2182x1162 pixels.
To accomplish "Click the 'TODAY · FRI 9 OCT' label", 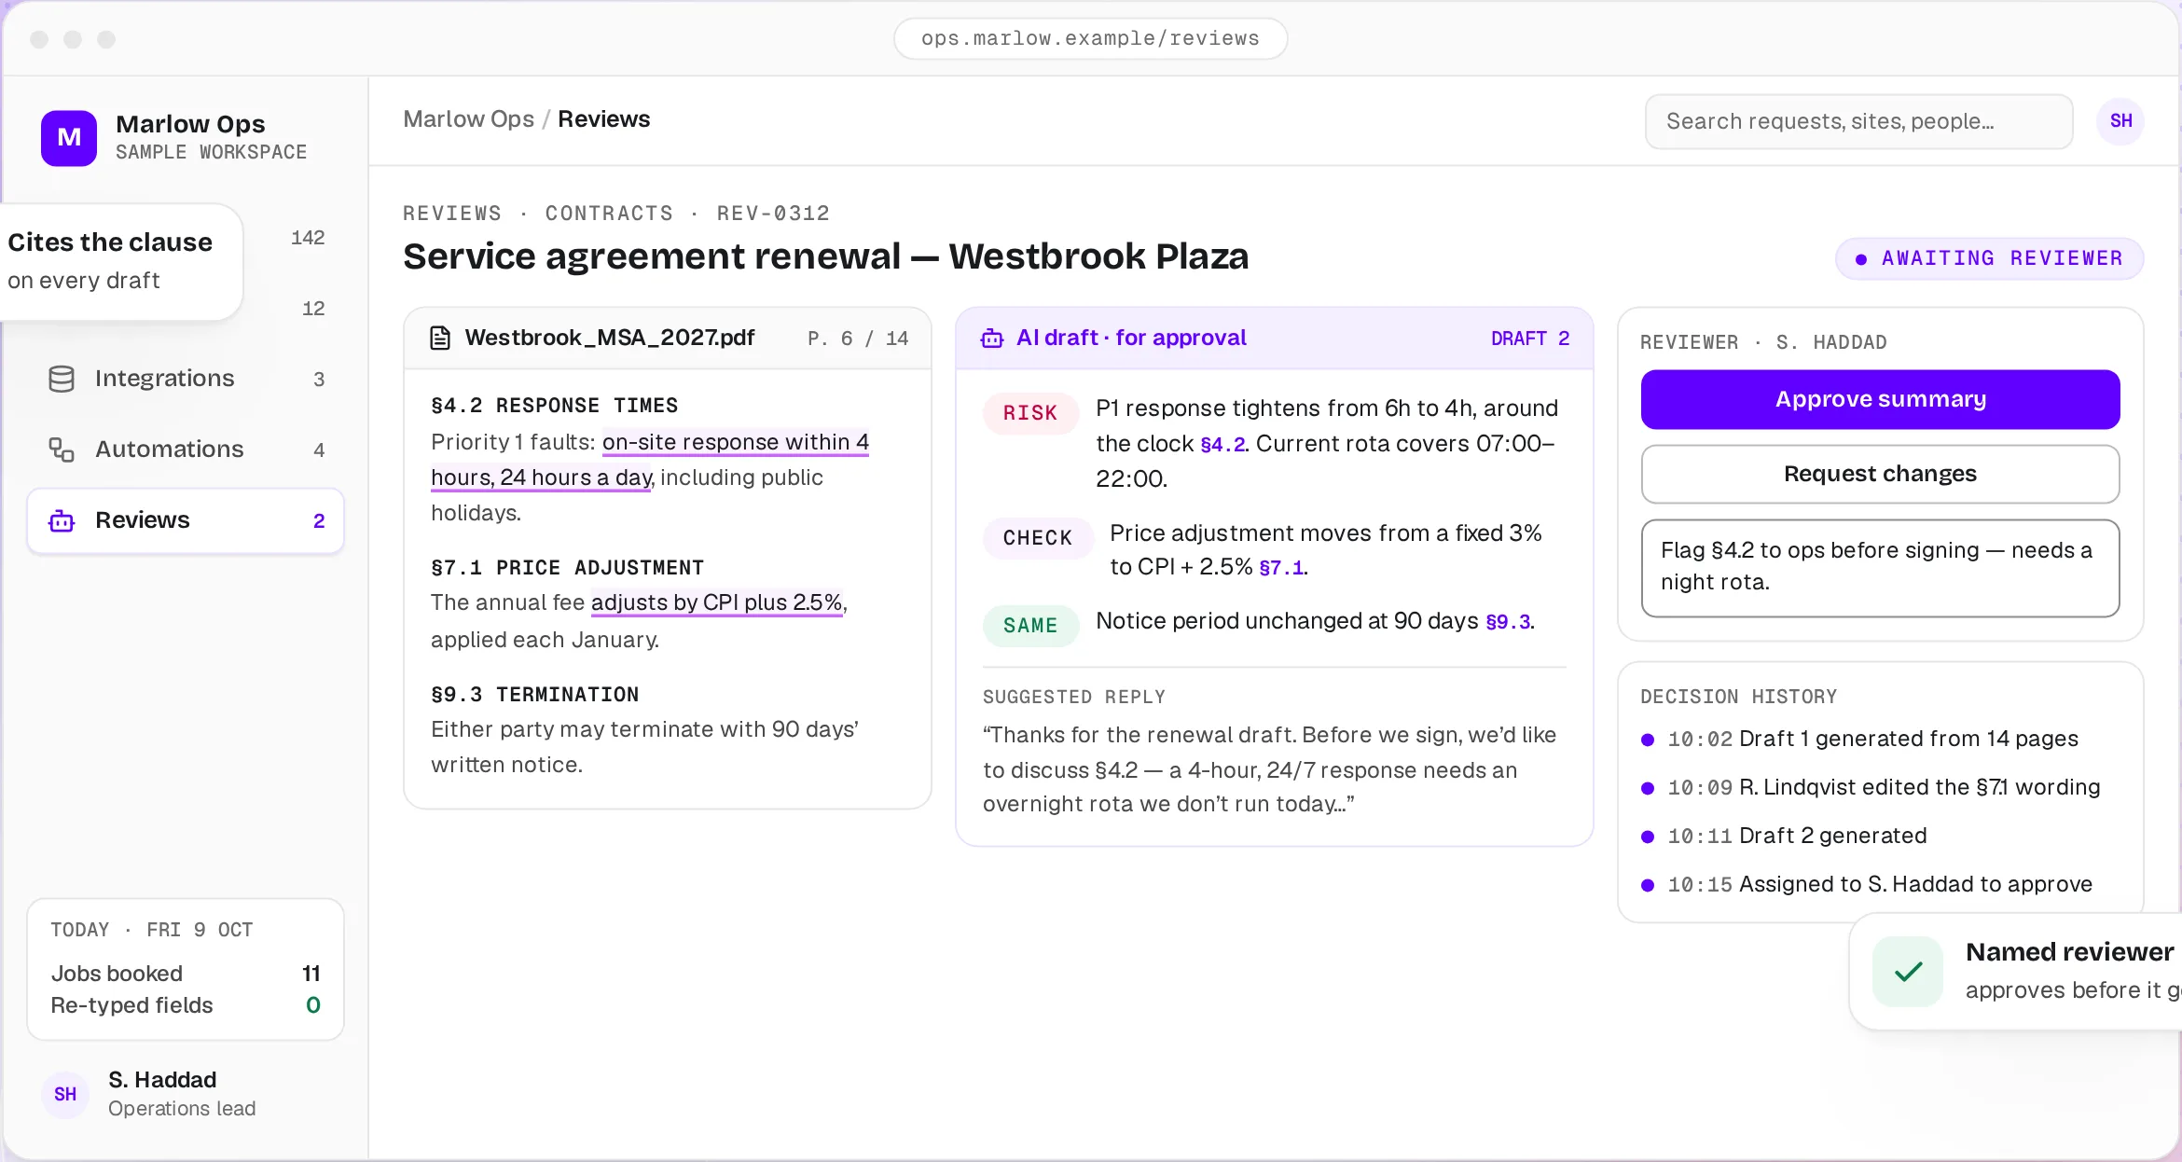I will (152, 930).
